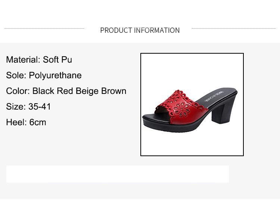Viewport: 280px width, 205px height.
Task: Select the word Black in colors
Action: (43, 91)
